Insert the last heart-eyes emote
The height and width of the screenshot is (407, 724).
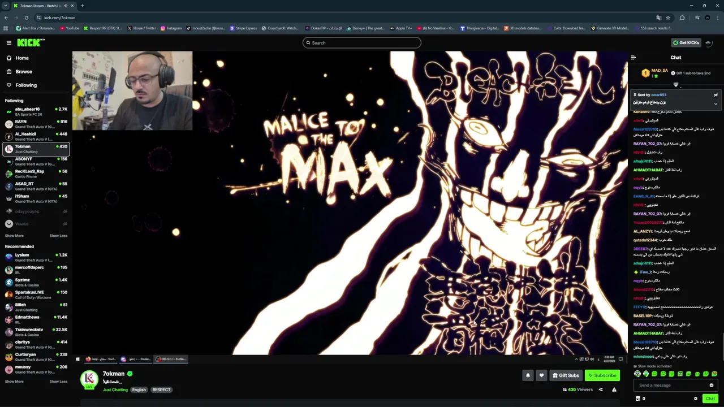[x=714, y=374]
